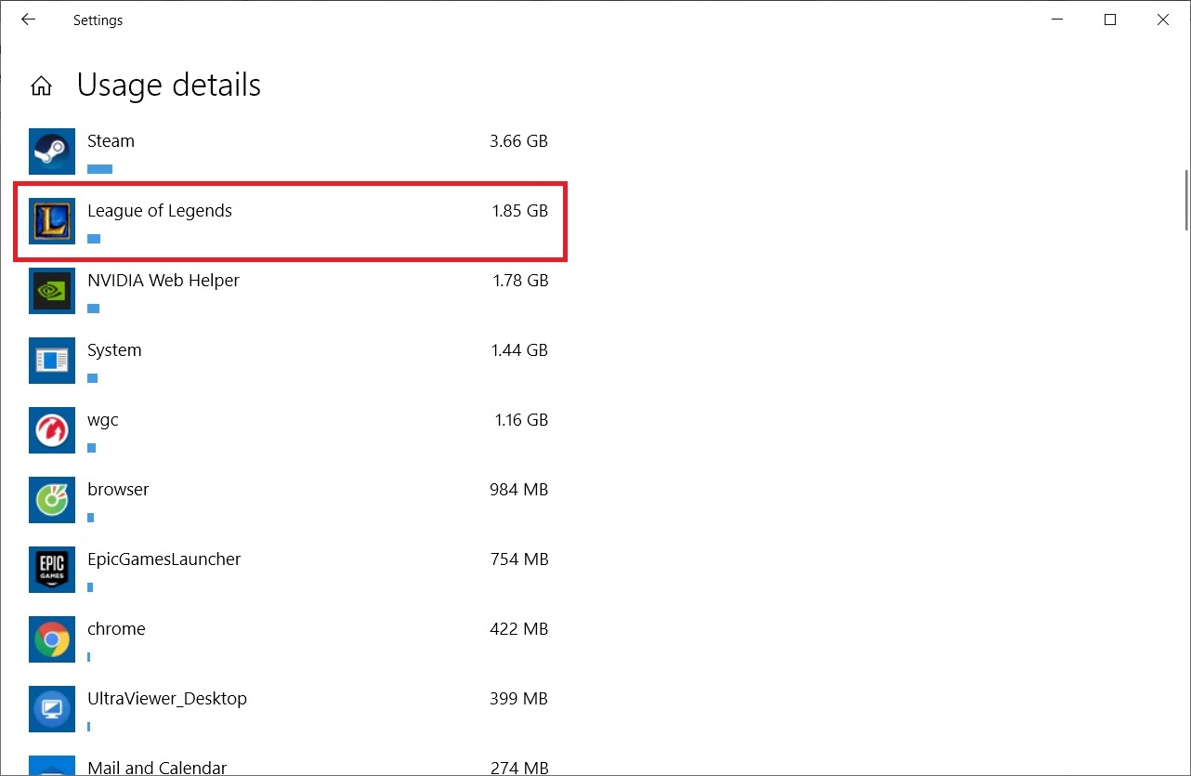The width and height of the screenshot is (1191, 776).
Task: Click the wgc app icon
Action: (x=52, y=430)
